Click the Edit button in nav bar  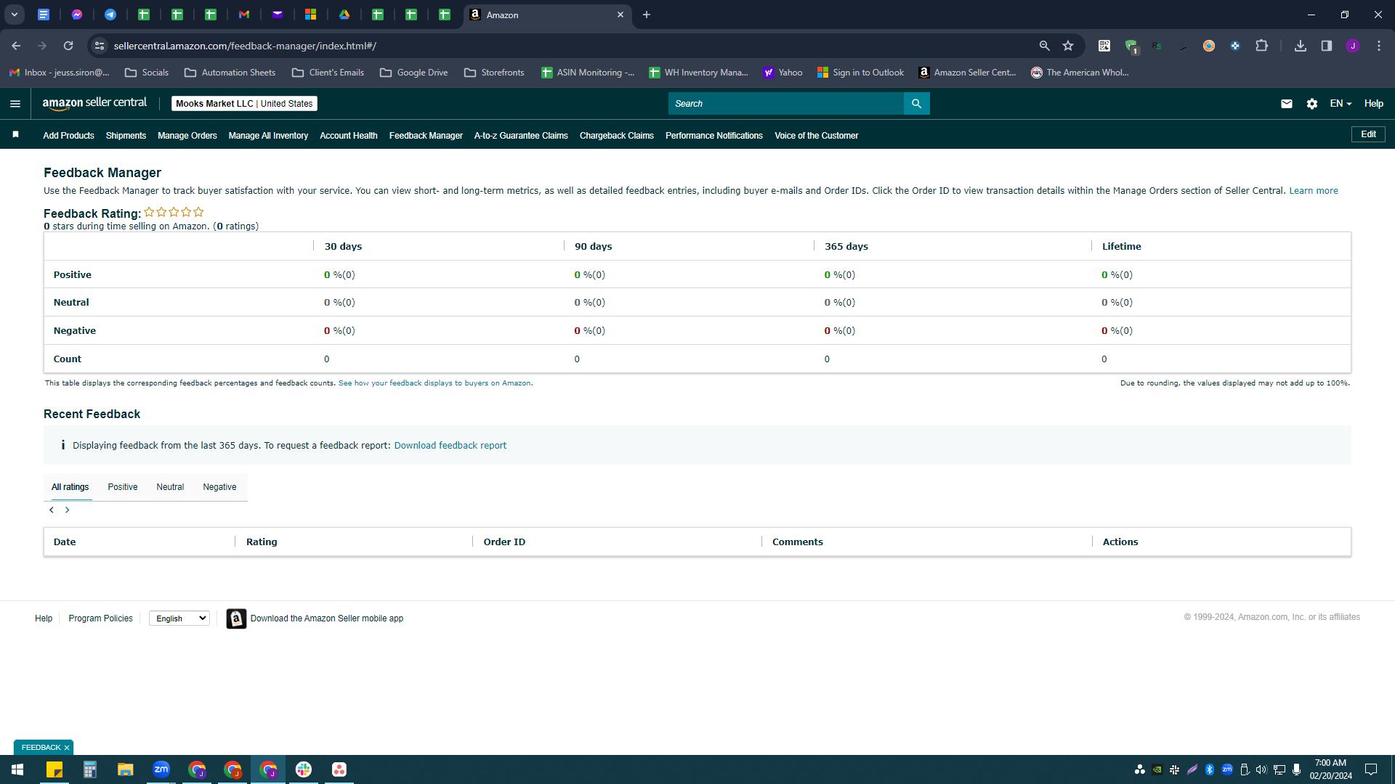[x=1368, y=134]
